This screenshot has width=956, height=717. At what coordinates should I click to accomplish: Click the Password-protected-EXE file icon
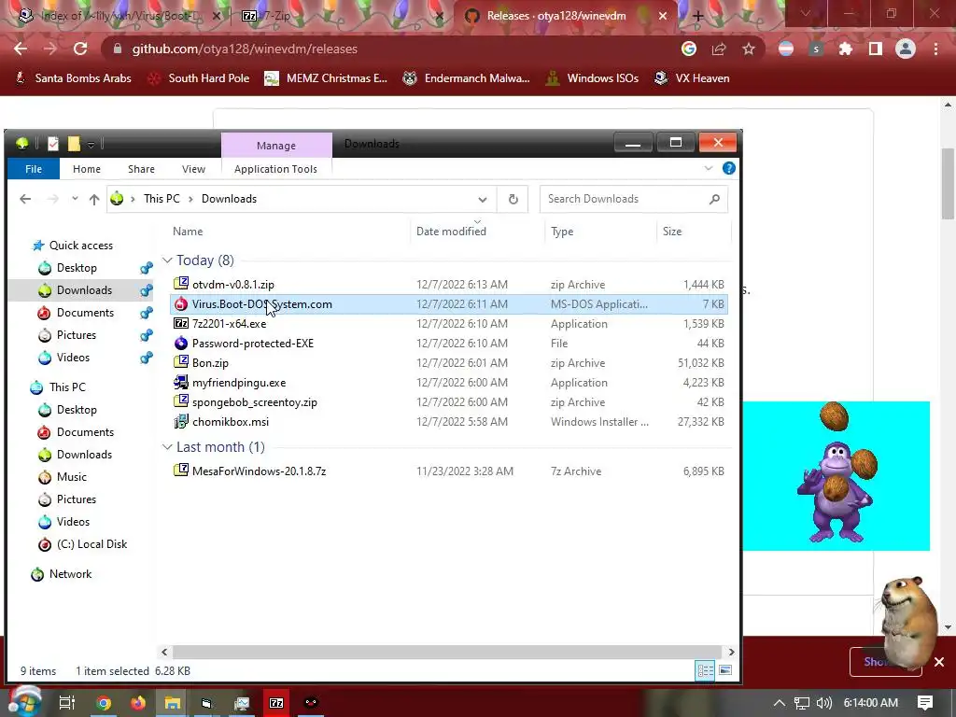tap(181, 343)
